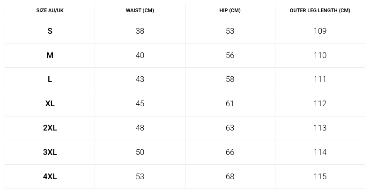Viewport: 370px width, 196px height.
Task: Select the XL size row label
Action: point(50,104)
